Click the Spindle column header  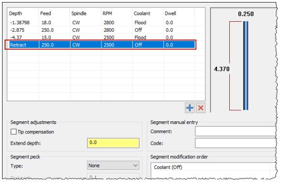(86, 13)
